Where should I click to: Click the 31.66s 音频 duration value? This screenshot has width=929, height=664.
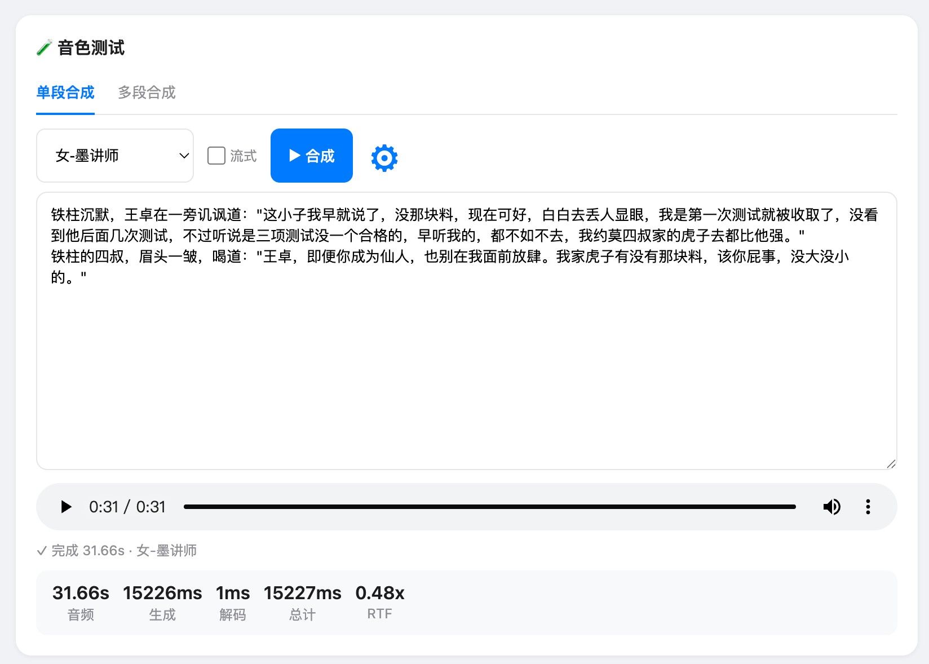[x=81, y=593]
